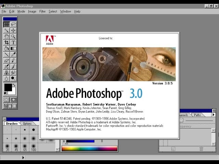Select the Eyedropper tool

[13, 54]
